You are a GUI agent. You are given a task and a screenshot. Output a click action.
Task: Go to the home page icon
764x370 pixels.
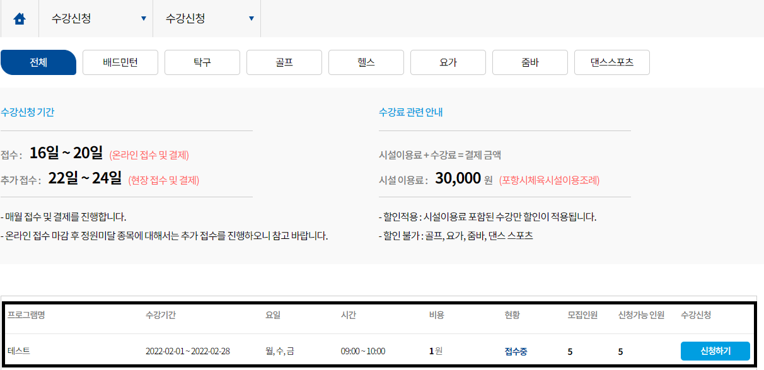pos(20,19)
